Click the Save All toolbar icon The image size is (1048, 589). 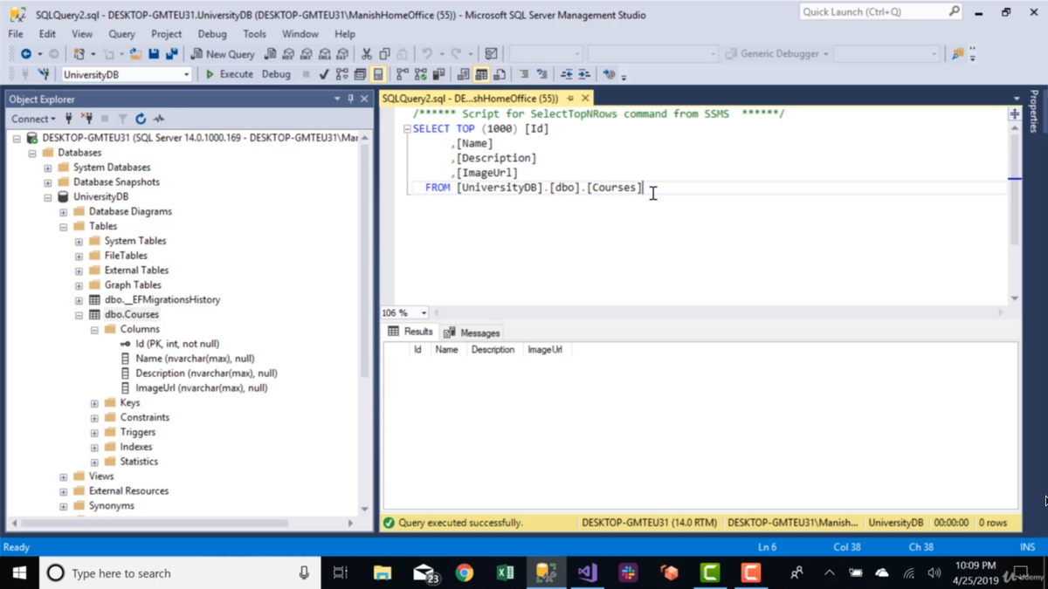click(172, 54)
